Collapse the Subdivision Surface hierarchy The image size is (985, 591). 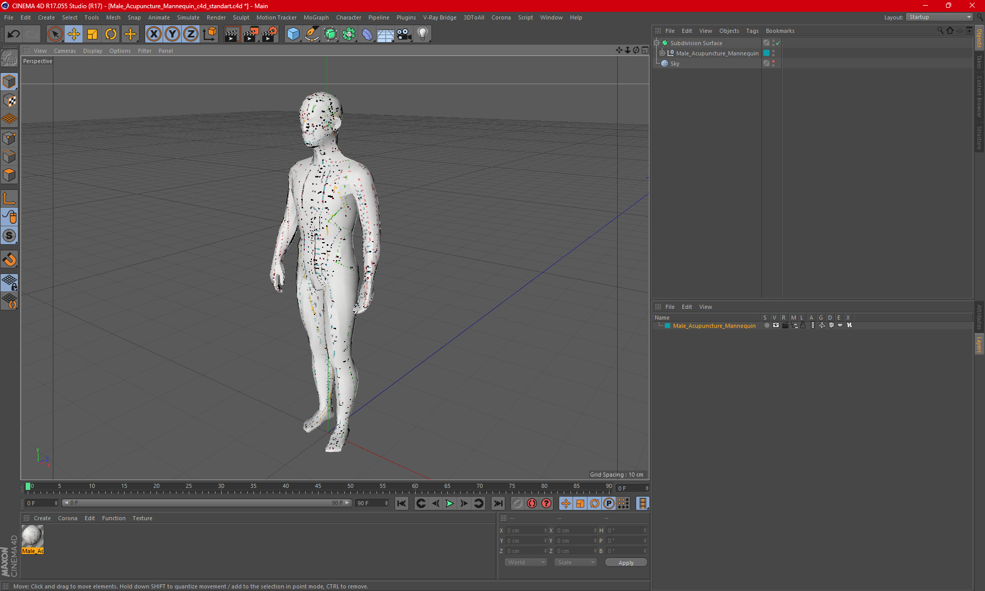[657, 43]
